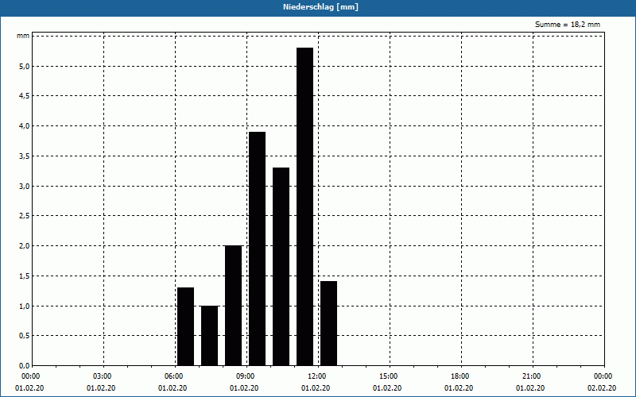Click the 06:00 time label
This screenshot has height=397, width=636.
point(175,376)
